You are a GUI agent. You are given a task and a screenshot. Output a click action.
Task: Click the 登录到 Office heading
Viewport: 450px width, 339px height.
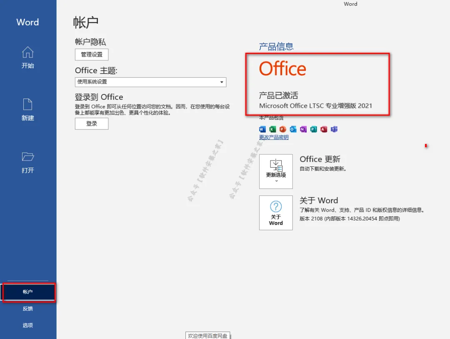[x=99, y=97]
